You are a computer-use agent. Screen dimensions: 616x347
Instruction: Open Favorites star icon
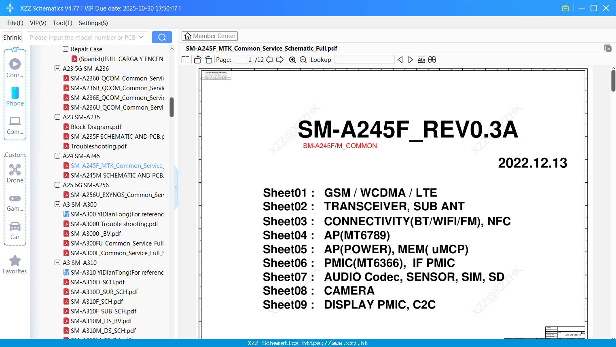15,265
